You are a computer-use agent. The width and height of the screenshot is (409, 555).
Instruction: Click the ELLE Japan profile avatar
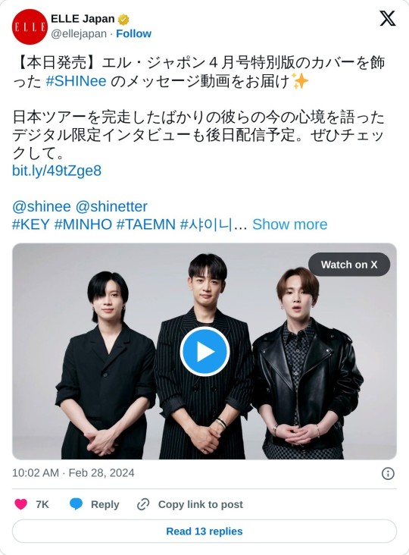pyautogui.click(x=30, y=27)
